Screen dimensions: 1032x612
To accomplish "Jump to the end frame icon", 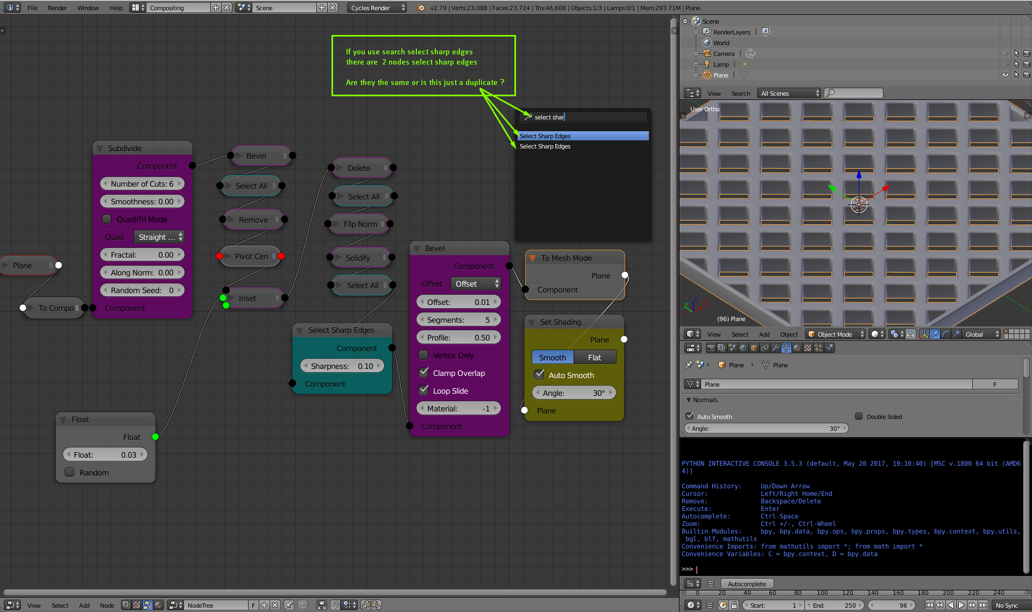I will (983, 605).
